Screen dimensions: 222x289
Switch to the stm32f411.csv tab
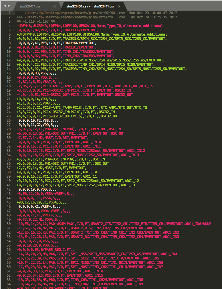coord(30,6)
